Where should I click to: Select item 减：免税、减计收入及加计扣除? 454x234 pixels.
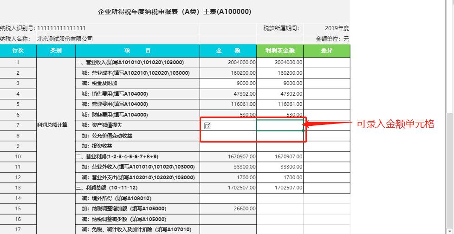coord(137,229)
